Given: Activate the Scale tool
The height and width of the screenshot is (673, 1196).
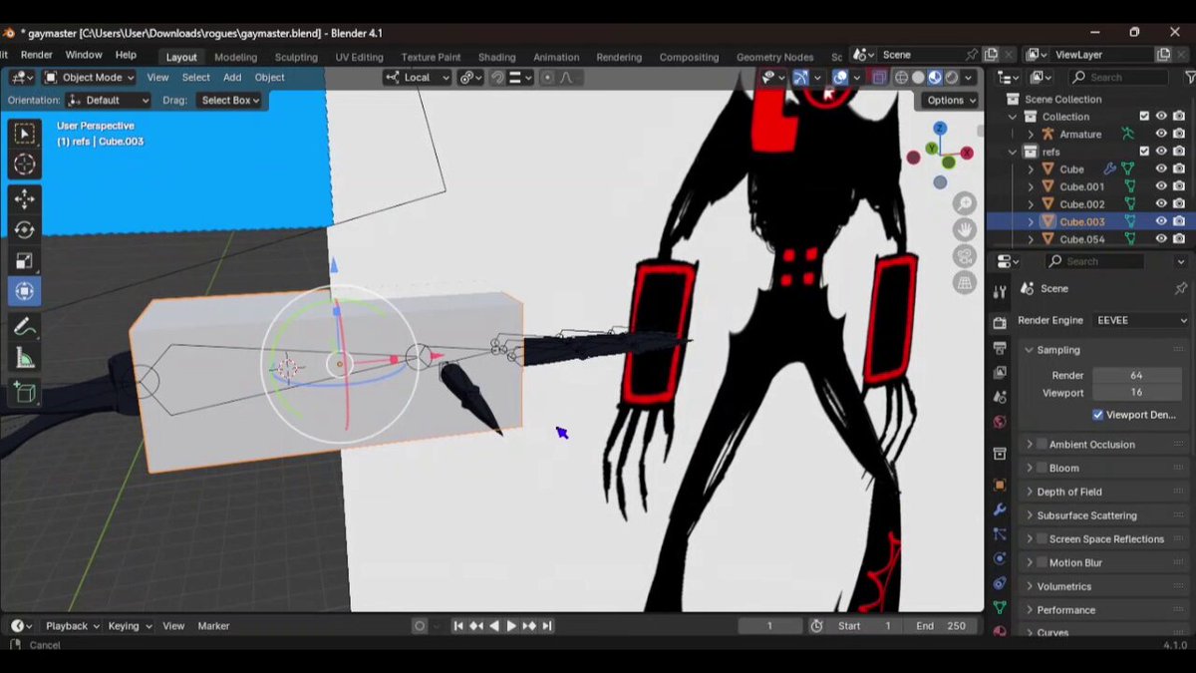Looking at the screenshot, I should coord(25,261).
